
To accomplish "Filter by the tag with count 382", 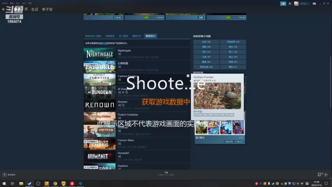I will coord(233,47).
